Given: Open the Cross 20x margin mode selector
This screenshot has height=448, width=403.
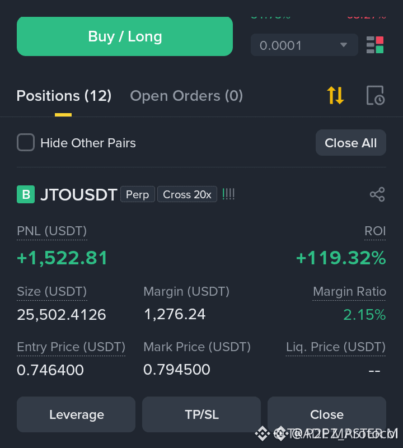Looking at the screenshot, I should coord(187,194).
